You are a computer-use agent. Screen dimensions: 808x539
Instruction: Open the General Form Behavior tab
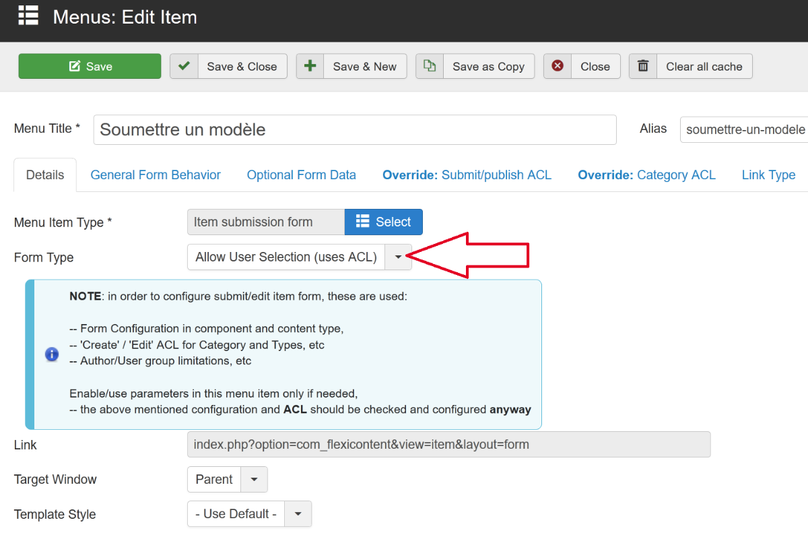tap(156, 175)
